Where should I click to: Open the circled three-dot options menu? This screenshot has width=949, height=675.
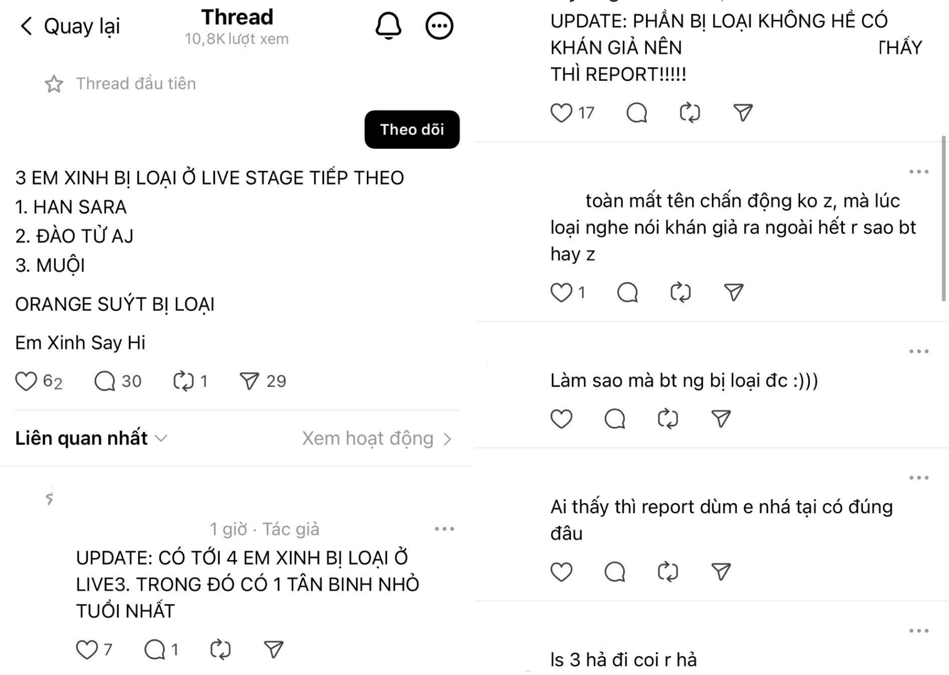pos(439,25)
